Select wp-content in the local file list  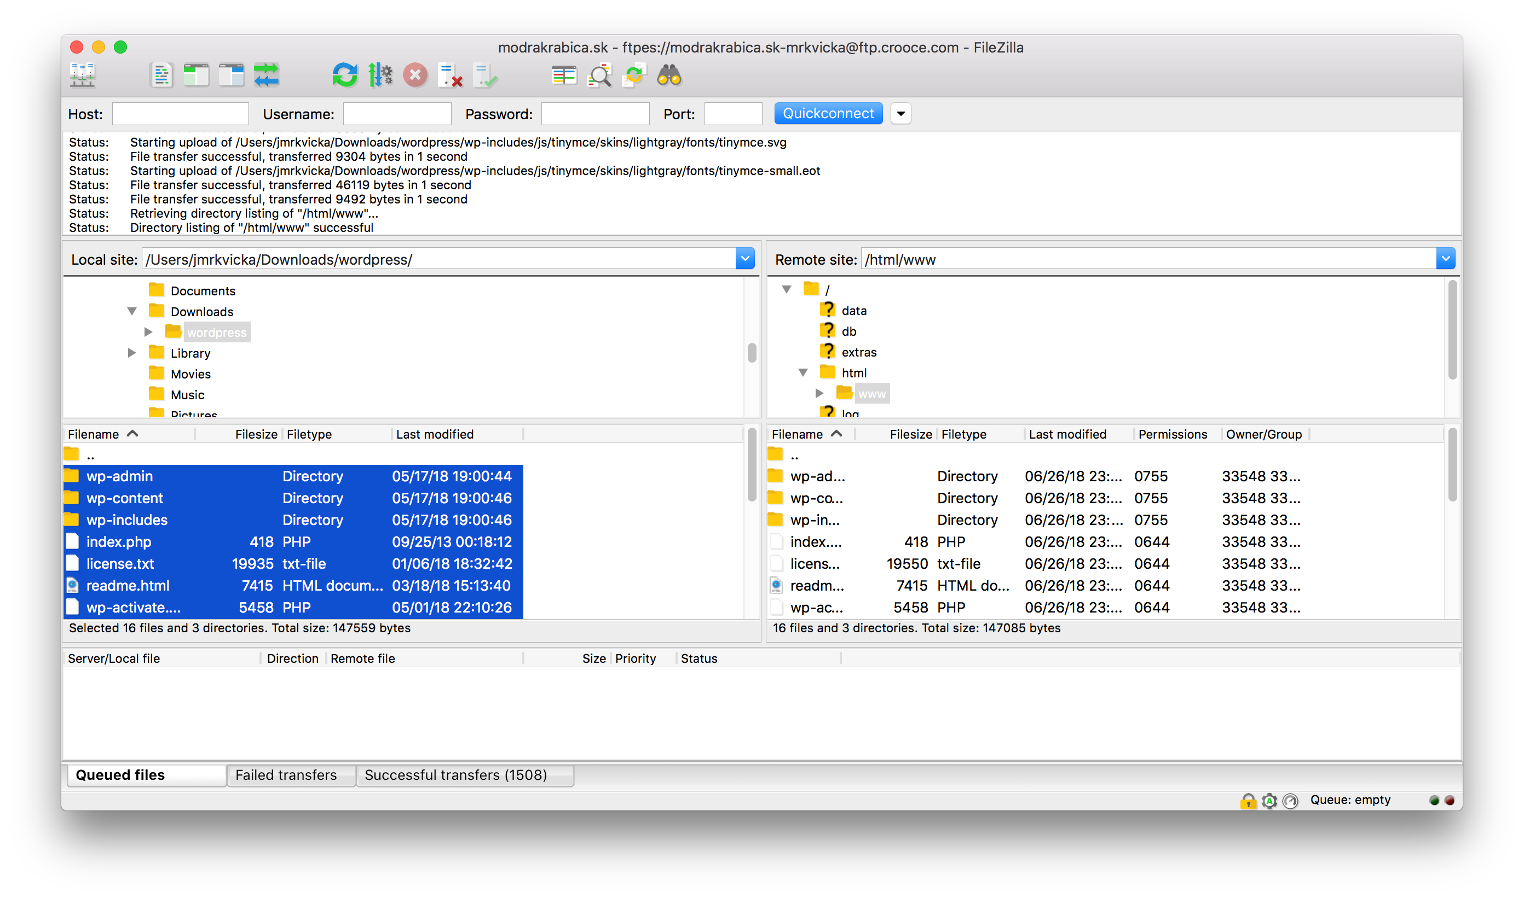[x=293, y=498]
